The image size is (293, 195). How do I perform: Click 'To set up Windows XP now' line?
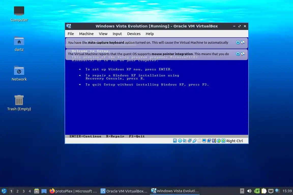(x=129, y=69)
